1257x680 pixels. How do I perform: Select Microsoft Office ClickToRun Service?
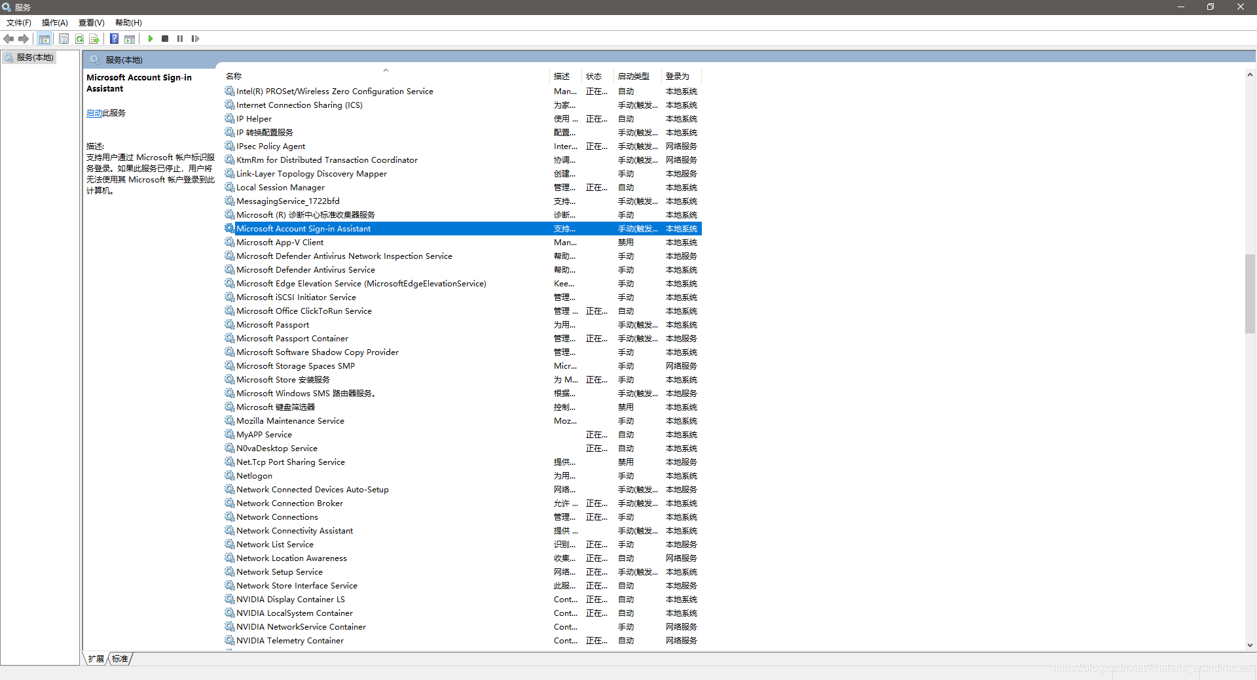tap(462, 311)
